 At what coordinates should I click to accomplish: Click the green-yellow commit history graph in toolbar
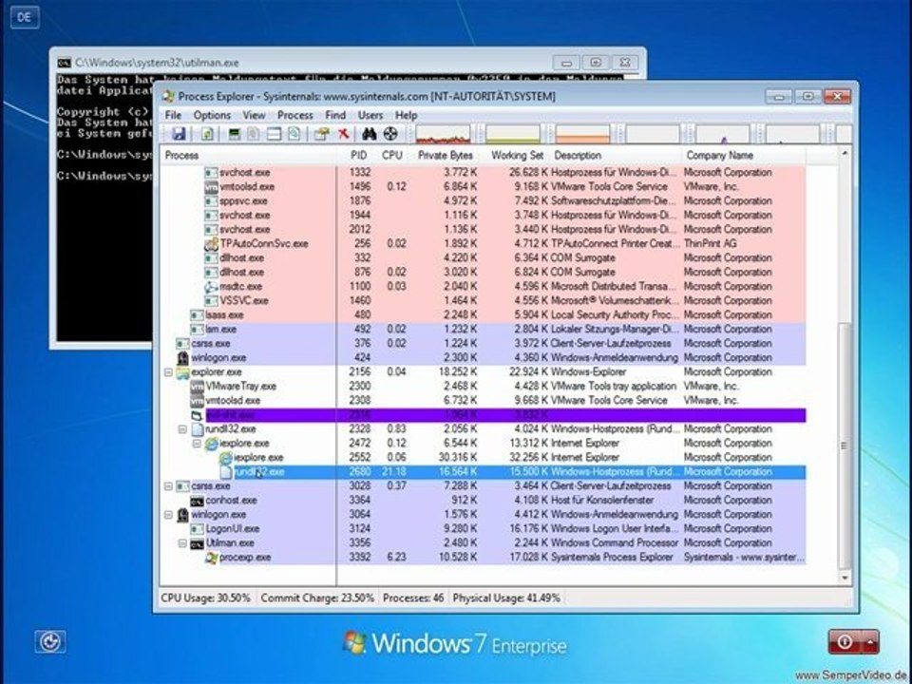coord(512,134)
